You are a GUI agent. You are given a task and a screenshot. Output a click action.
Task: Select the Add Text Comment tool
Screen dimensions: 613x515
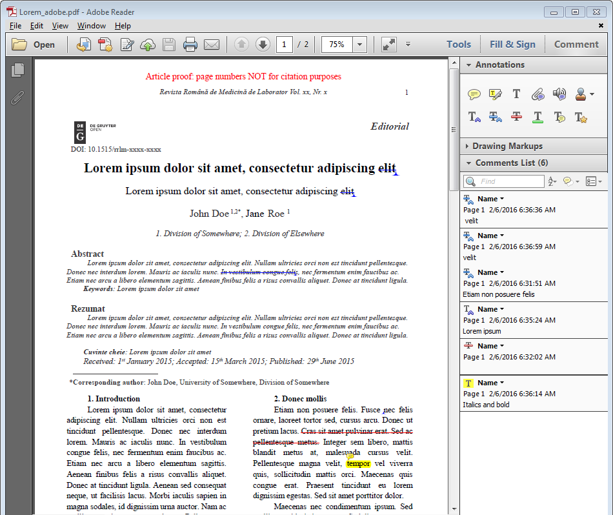pyautogui.click(x=516, y=94)
